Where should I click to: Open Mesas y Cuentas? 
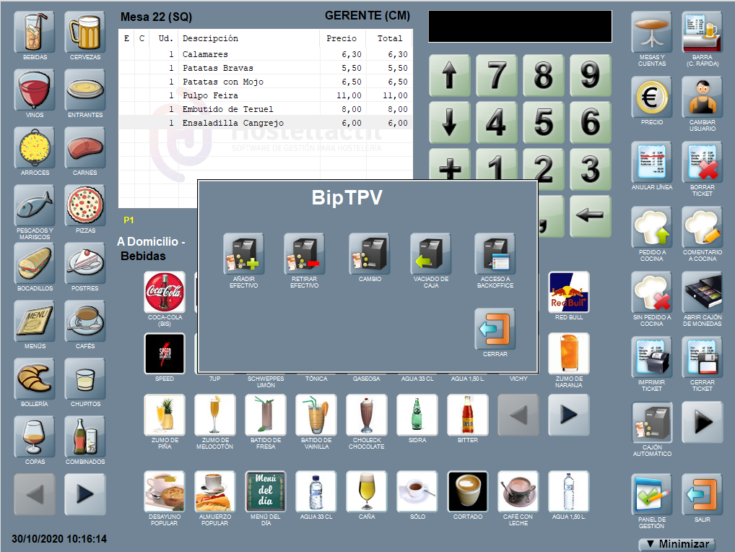[x=652, y=32]
